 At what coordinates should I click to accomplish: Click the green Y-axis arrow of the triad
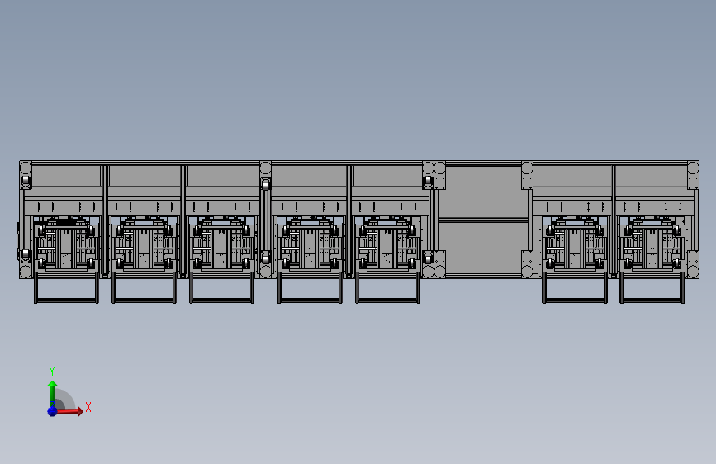pos(52,393)
